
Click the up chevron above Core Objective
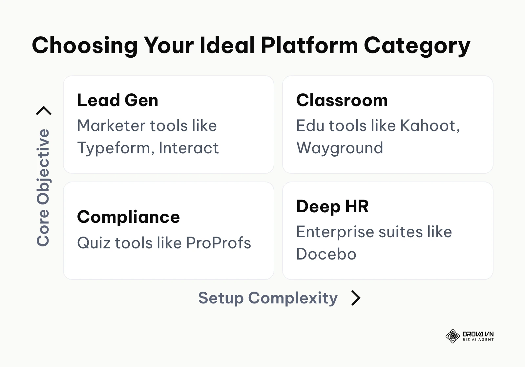pos(44,111)
